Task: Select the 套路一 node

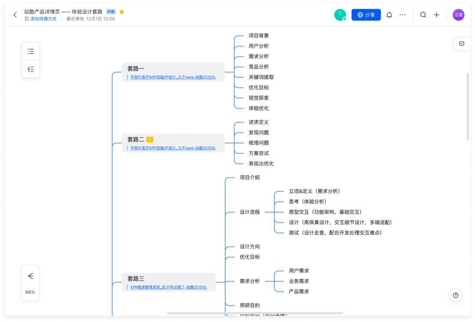Action: (136, 68)
